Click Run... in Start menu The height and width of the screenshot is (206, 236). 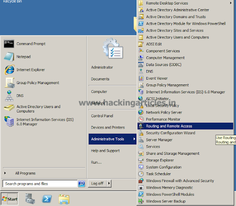(x=96, y=163)
